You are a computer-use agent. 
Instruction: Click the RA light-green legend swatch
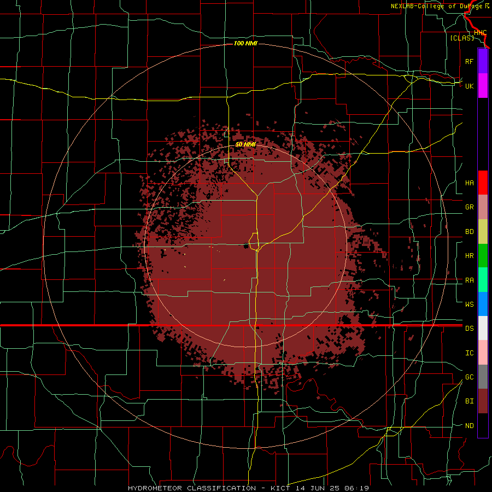tap(483, 280)
